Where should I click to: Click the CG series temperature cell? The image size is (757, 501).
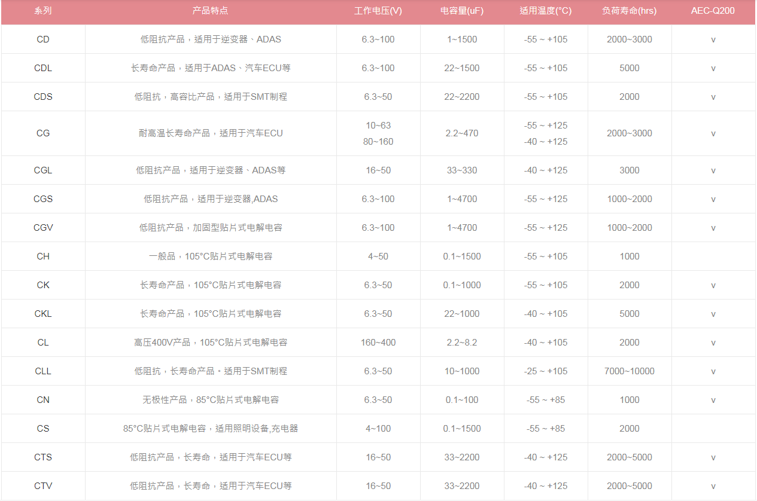(x=546, y=133)
